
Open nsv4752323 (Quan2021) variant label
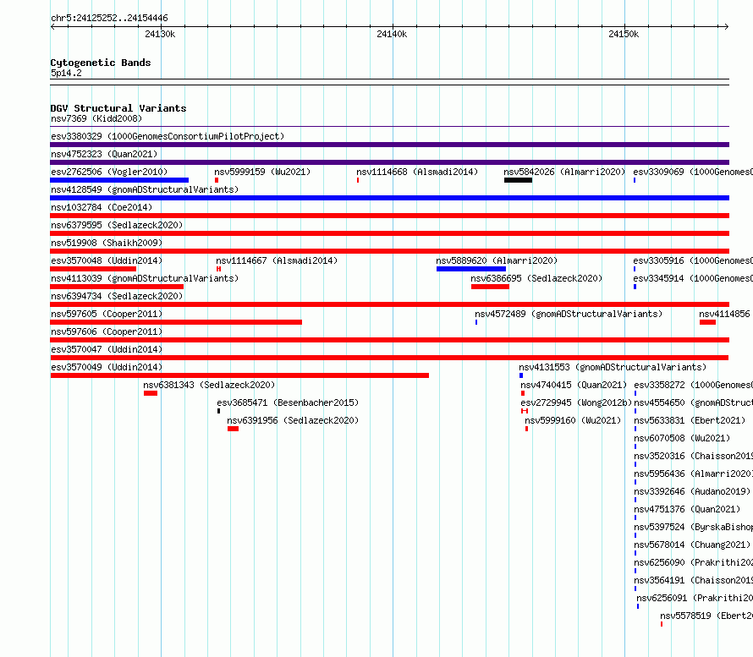(104, 154)
